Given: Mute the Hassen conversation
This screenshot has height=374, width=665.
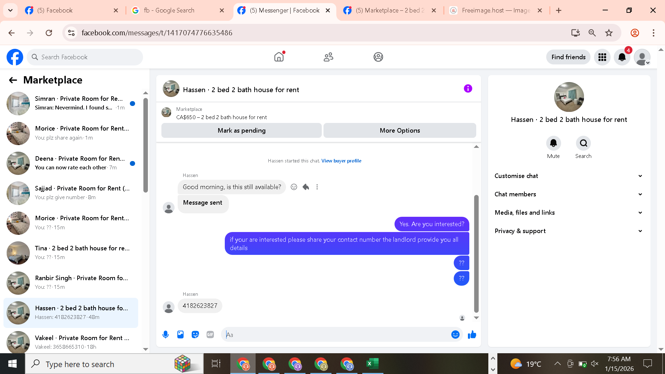Looking at the screenshot, I should pos(553,143).
